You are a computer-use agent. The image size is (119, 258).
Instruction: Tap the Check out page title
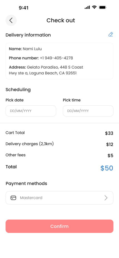[x=61, y=20]
